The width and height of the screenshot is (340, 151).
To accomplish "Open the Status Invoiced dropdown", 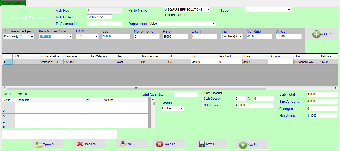I will click(x=182, y=109).
